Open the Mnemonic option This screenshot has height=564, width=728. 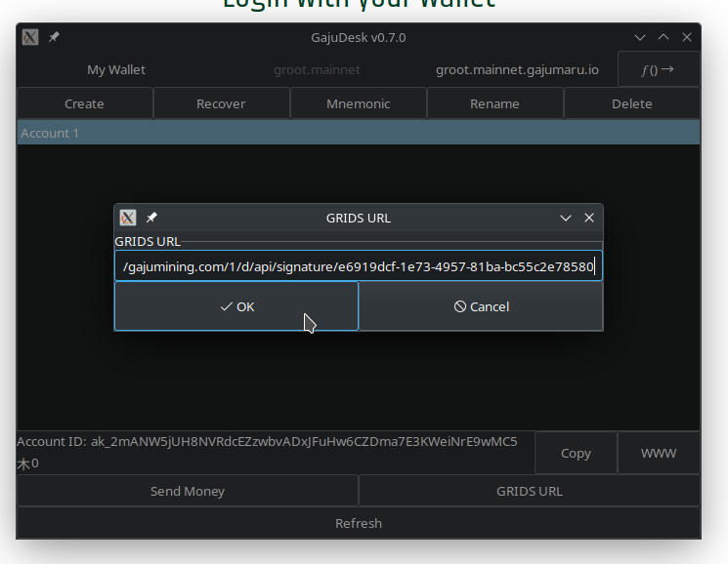[x=358, y=103]
